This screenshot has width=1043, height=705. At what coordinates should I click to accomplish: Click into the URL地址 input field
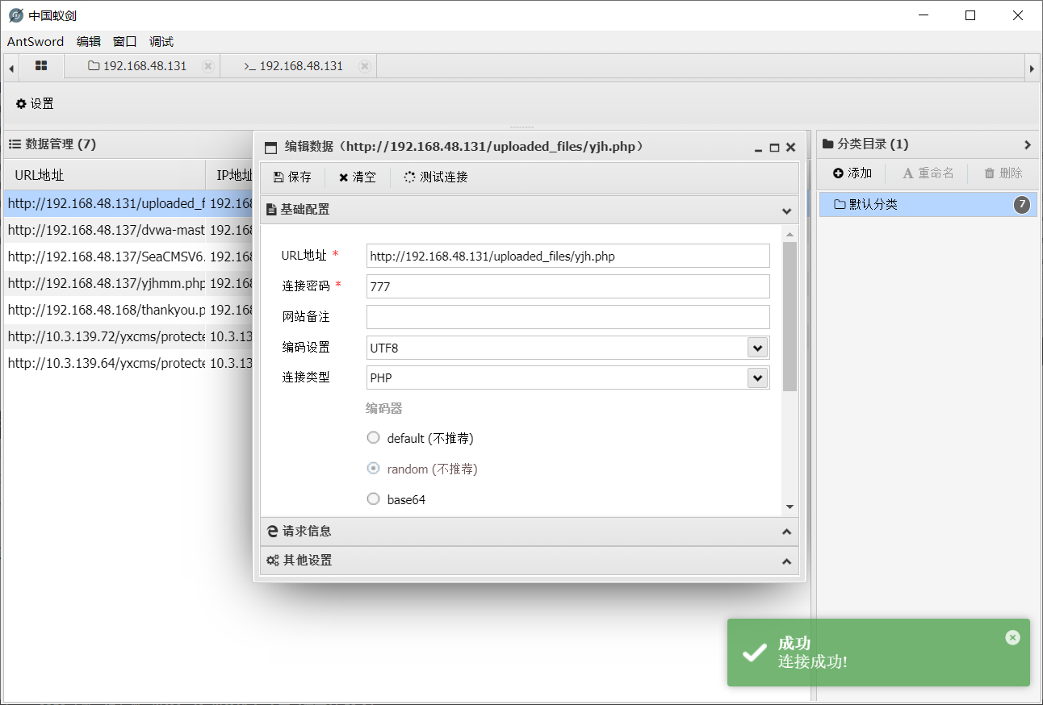tap(568, 257)
